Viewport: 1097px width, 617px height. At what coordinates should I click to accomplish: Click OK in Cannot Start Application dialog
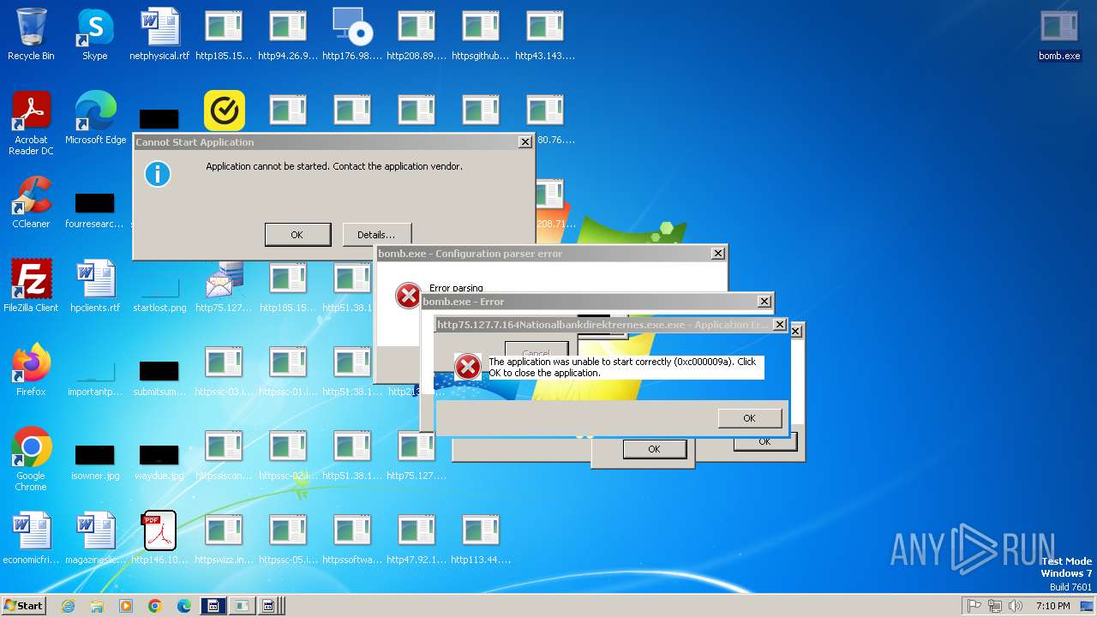click(x=297, y=235)
